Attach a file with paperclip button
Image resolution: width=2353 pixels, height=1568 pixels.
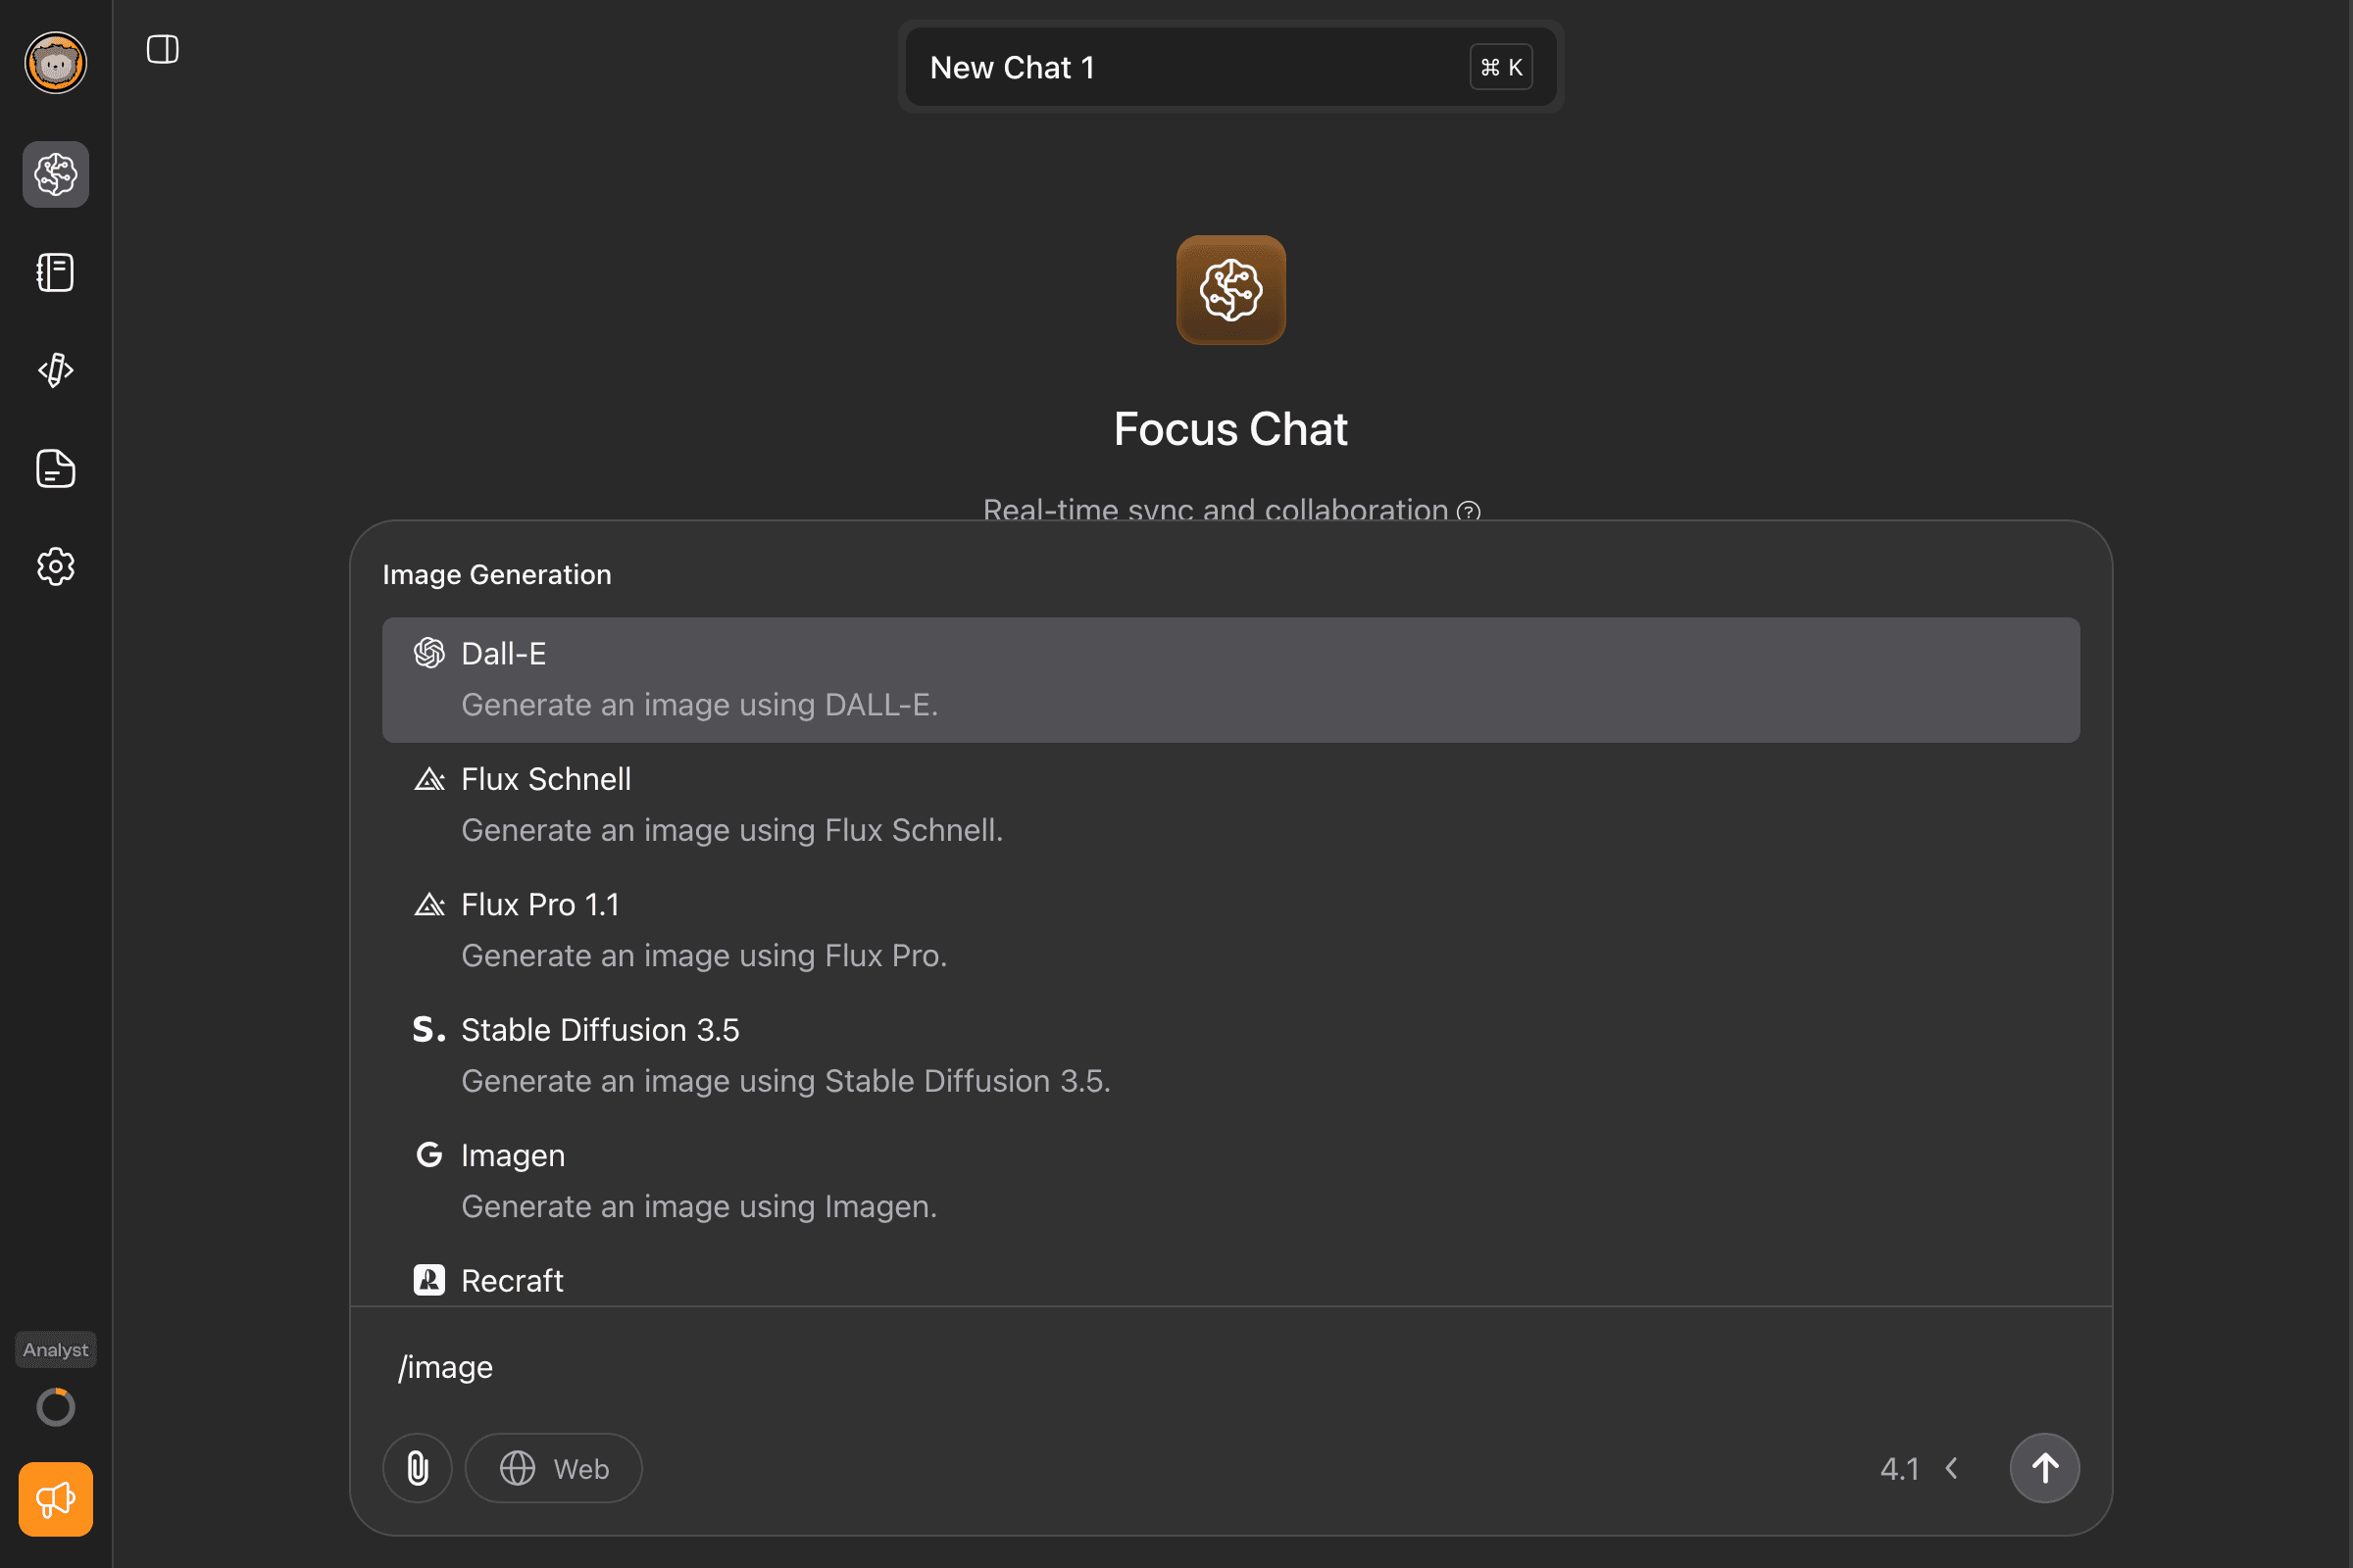pyautogui.click(x=418, y=1468)
